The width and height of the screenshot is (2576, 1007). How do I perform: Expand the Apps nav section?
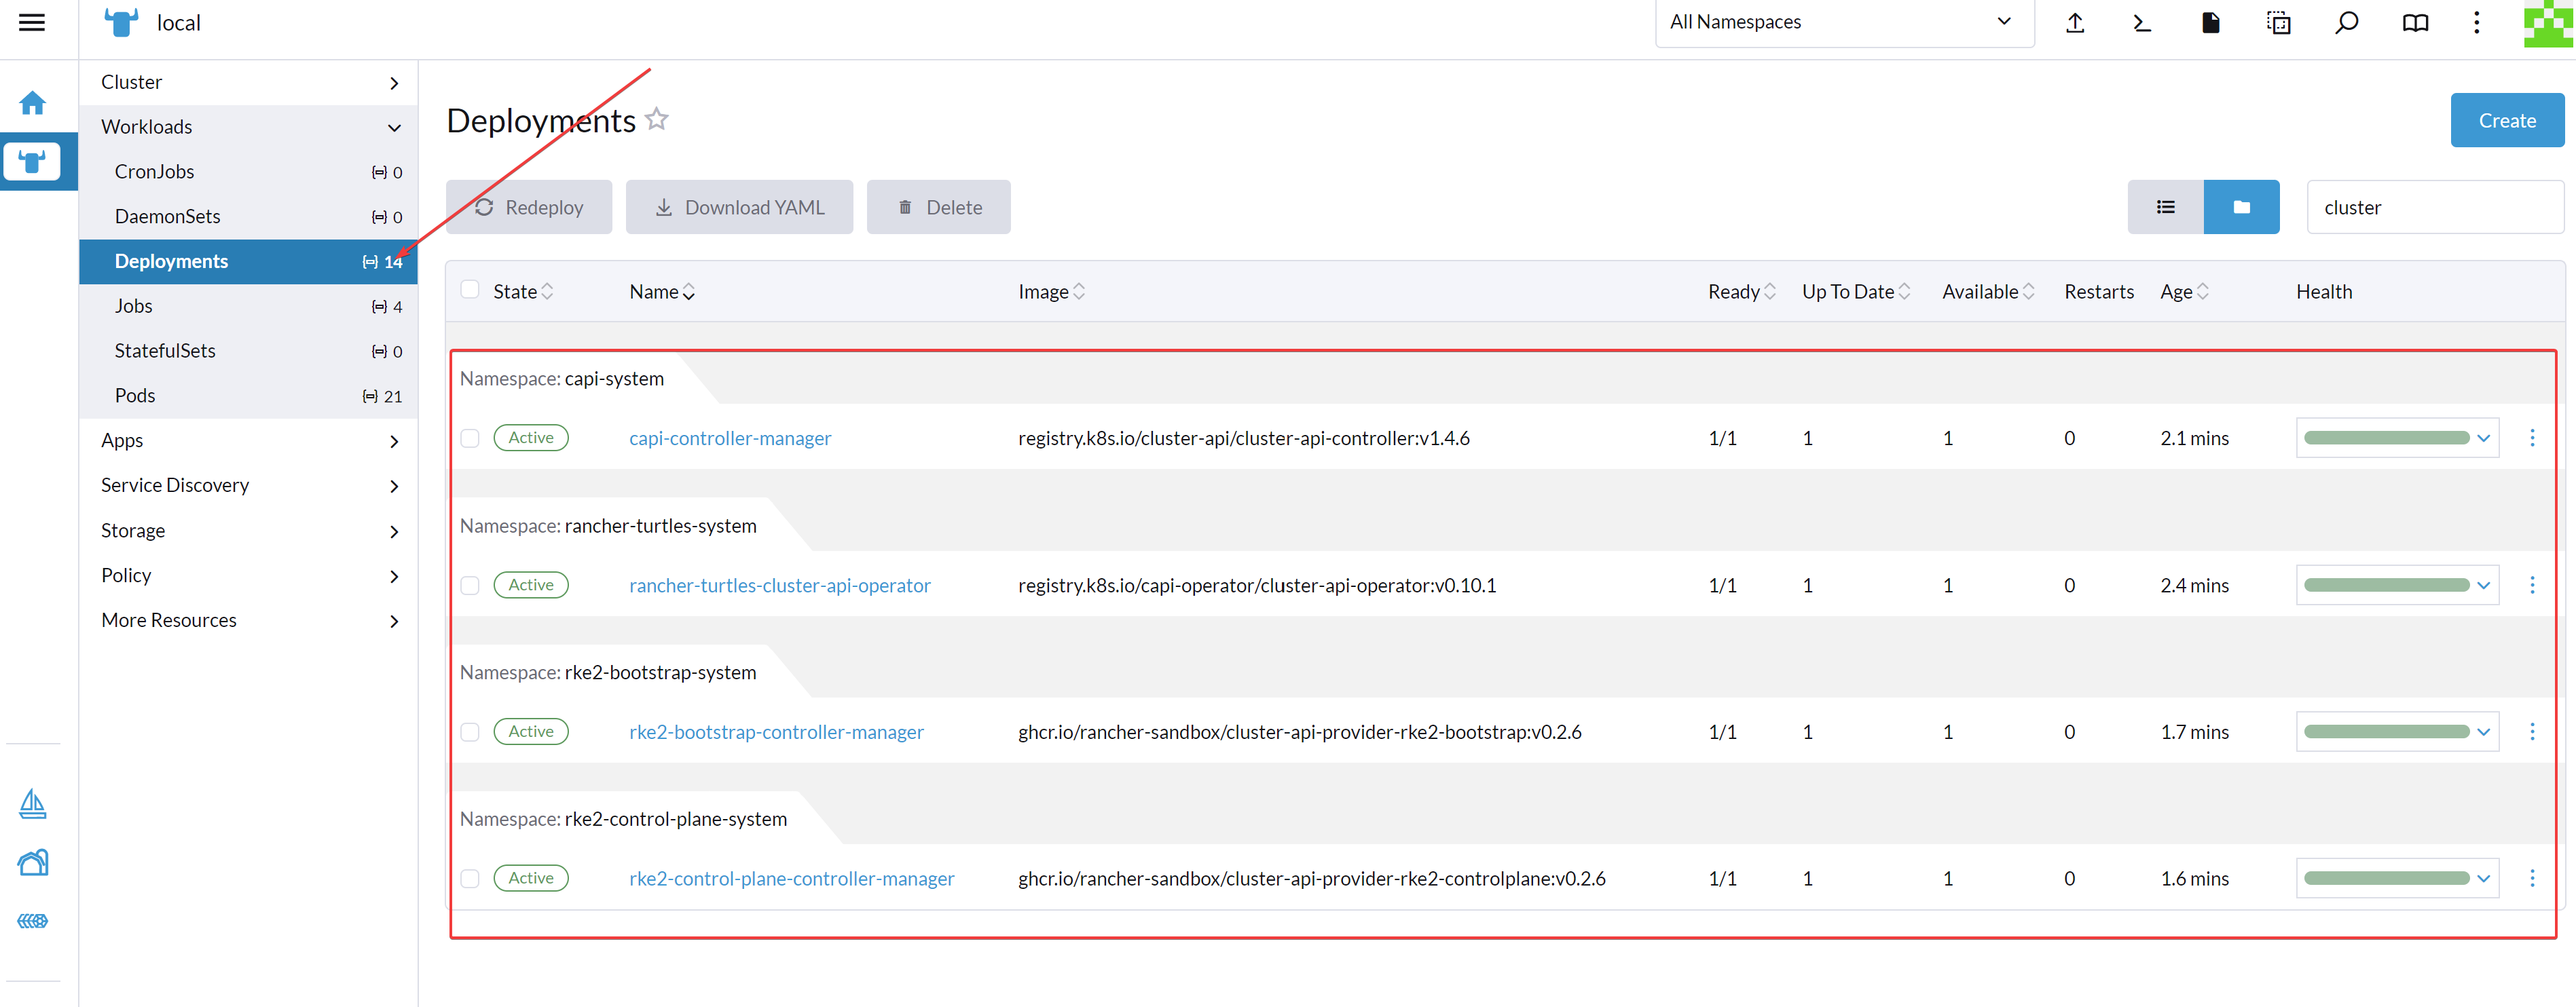pos(249,440)
